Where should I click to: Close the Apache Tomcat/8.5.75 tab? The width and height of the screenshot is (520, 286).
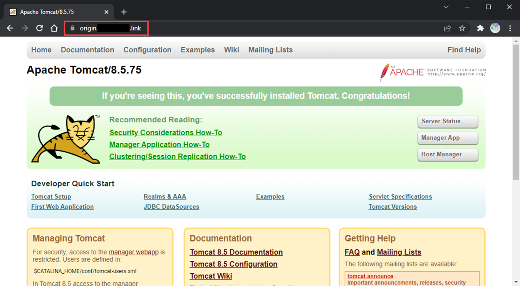pyautogui.click(x=106, y=12)
